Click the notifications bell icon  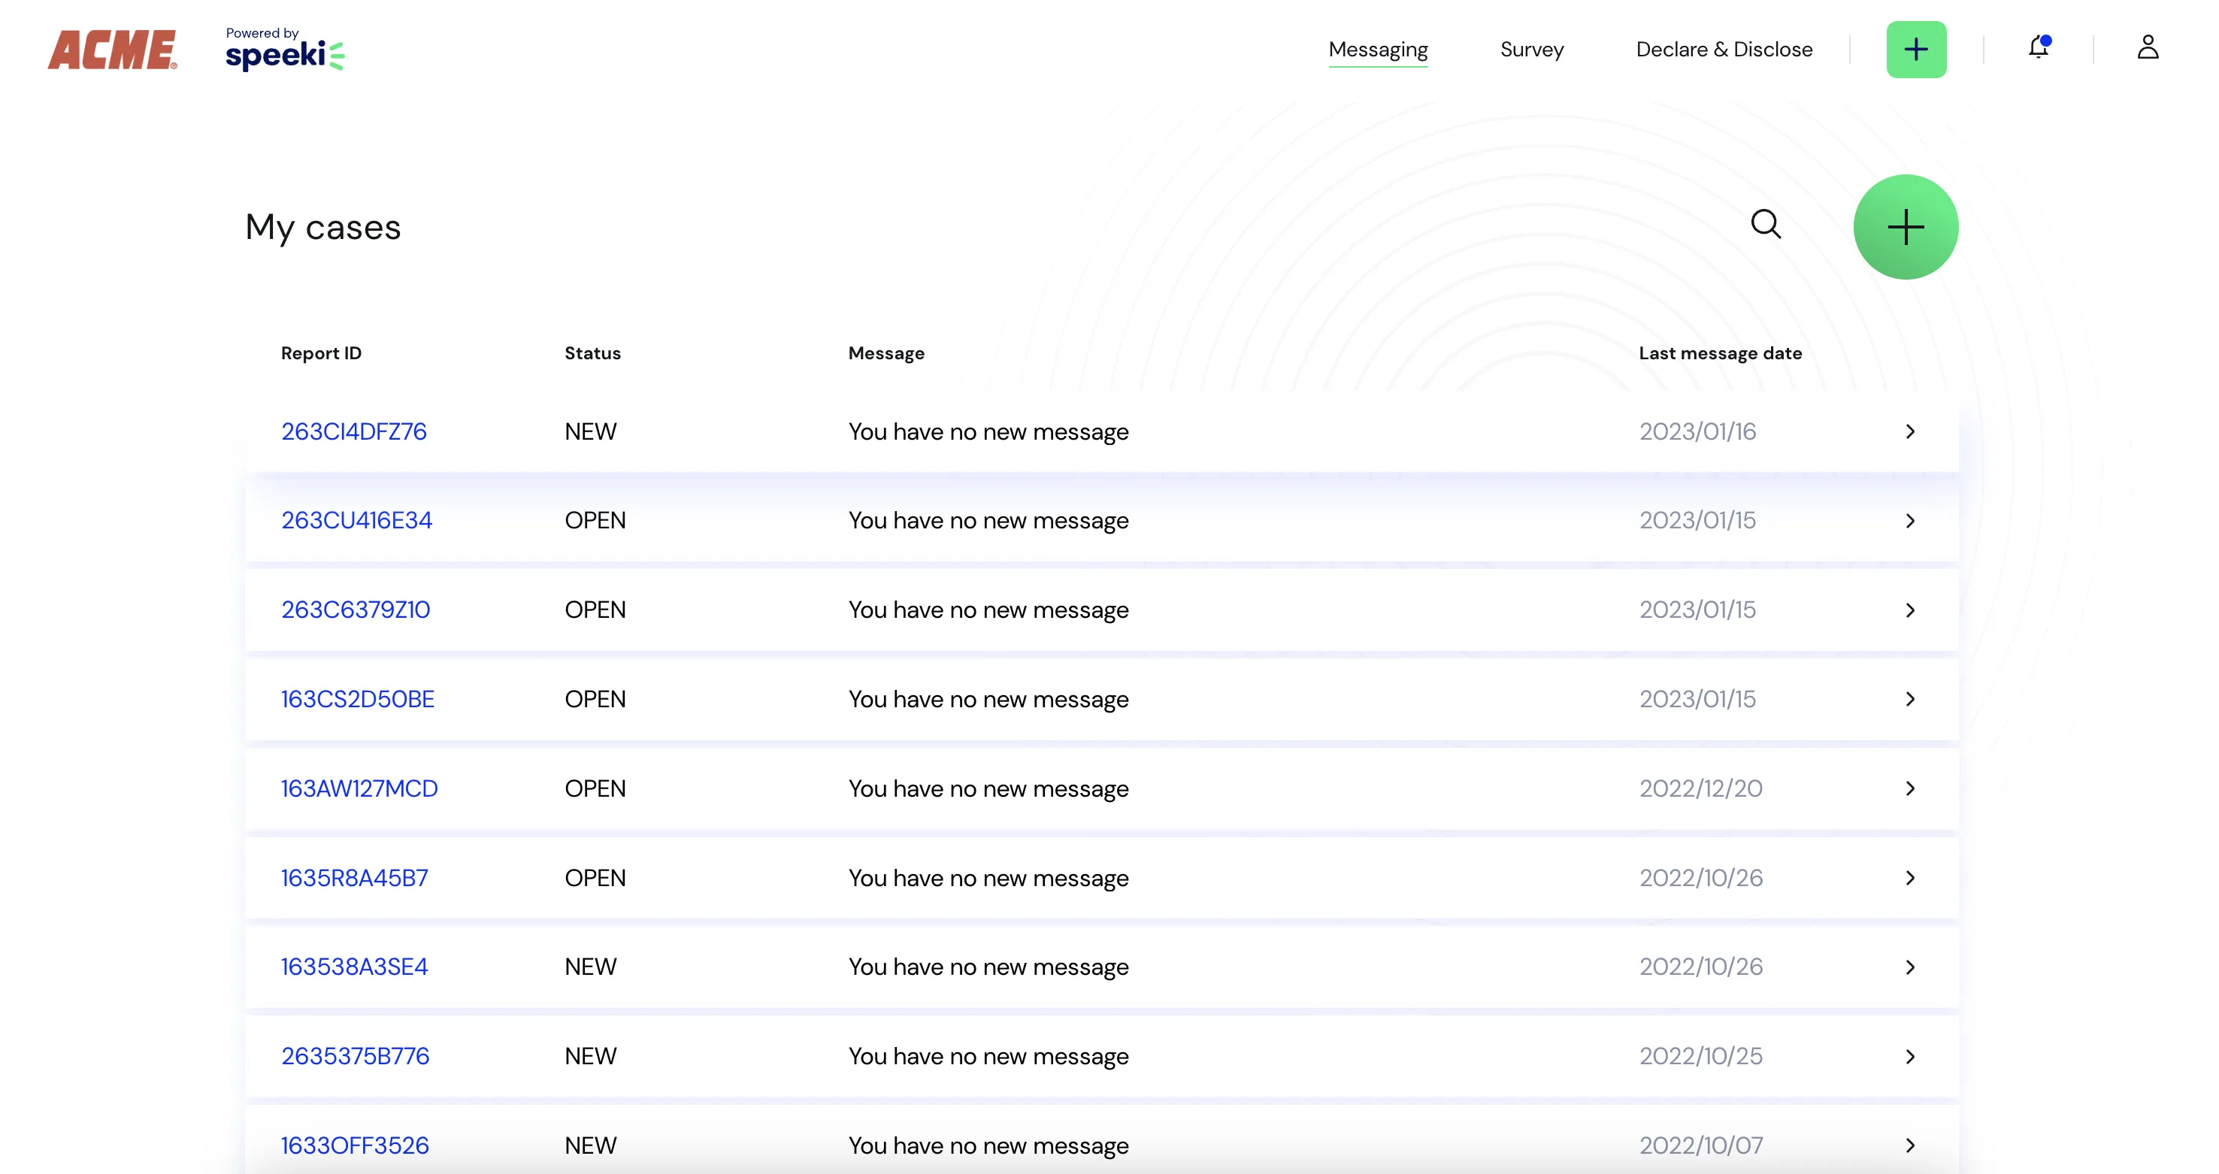pyautogui.click(x=2039, y=48)
